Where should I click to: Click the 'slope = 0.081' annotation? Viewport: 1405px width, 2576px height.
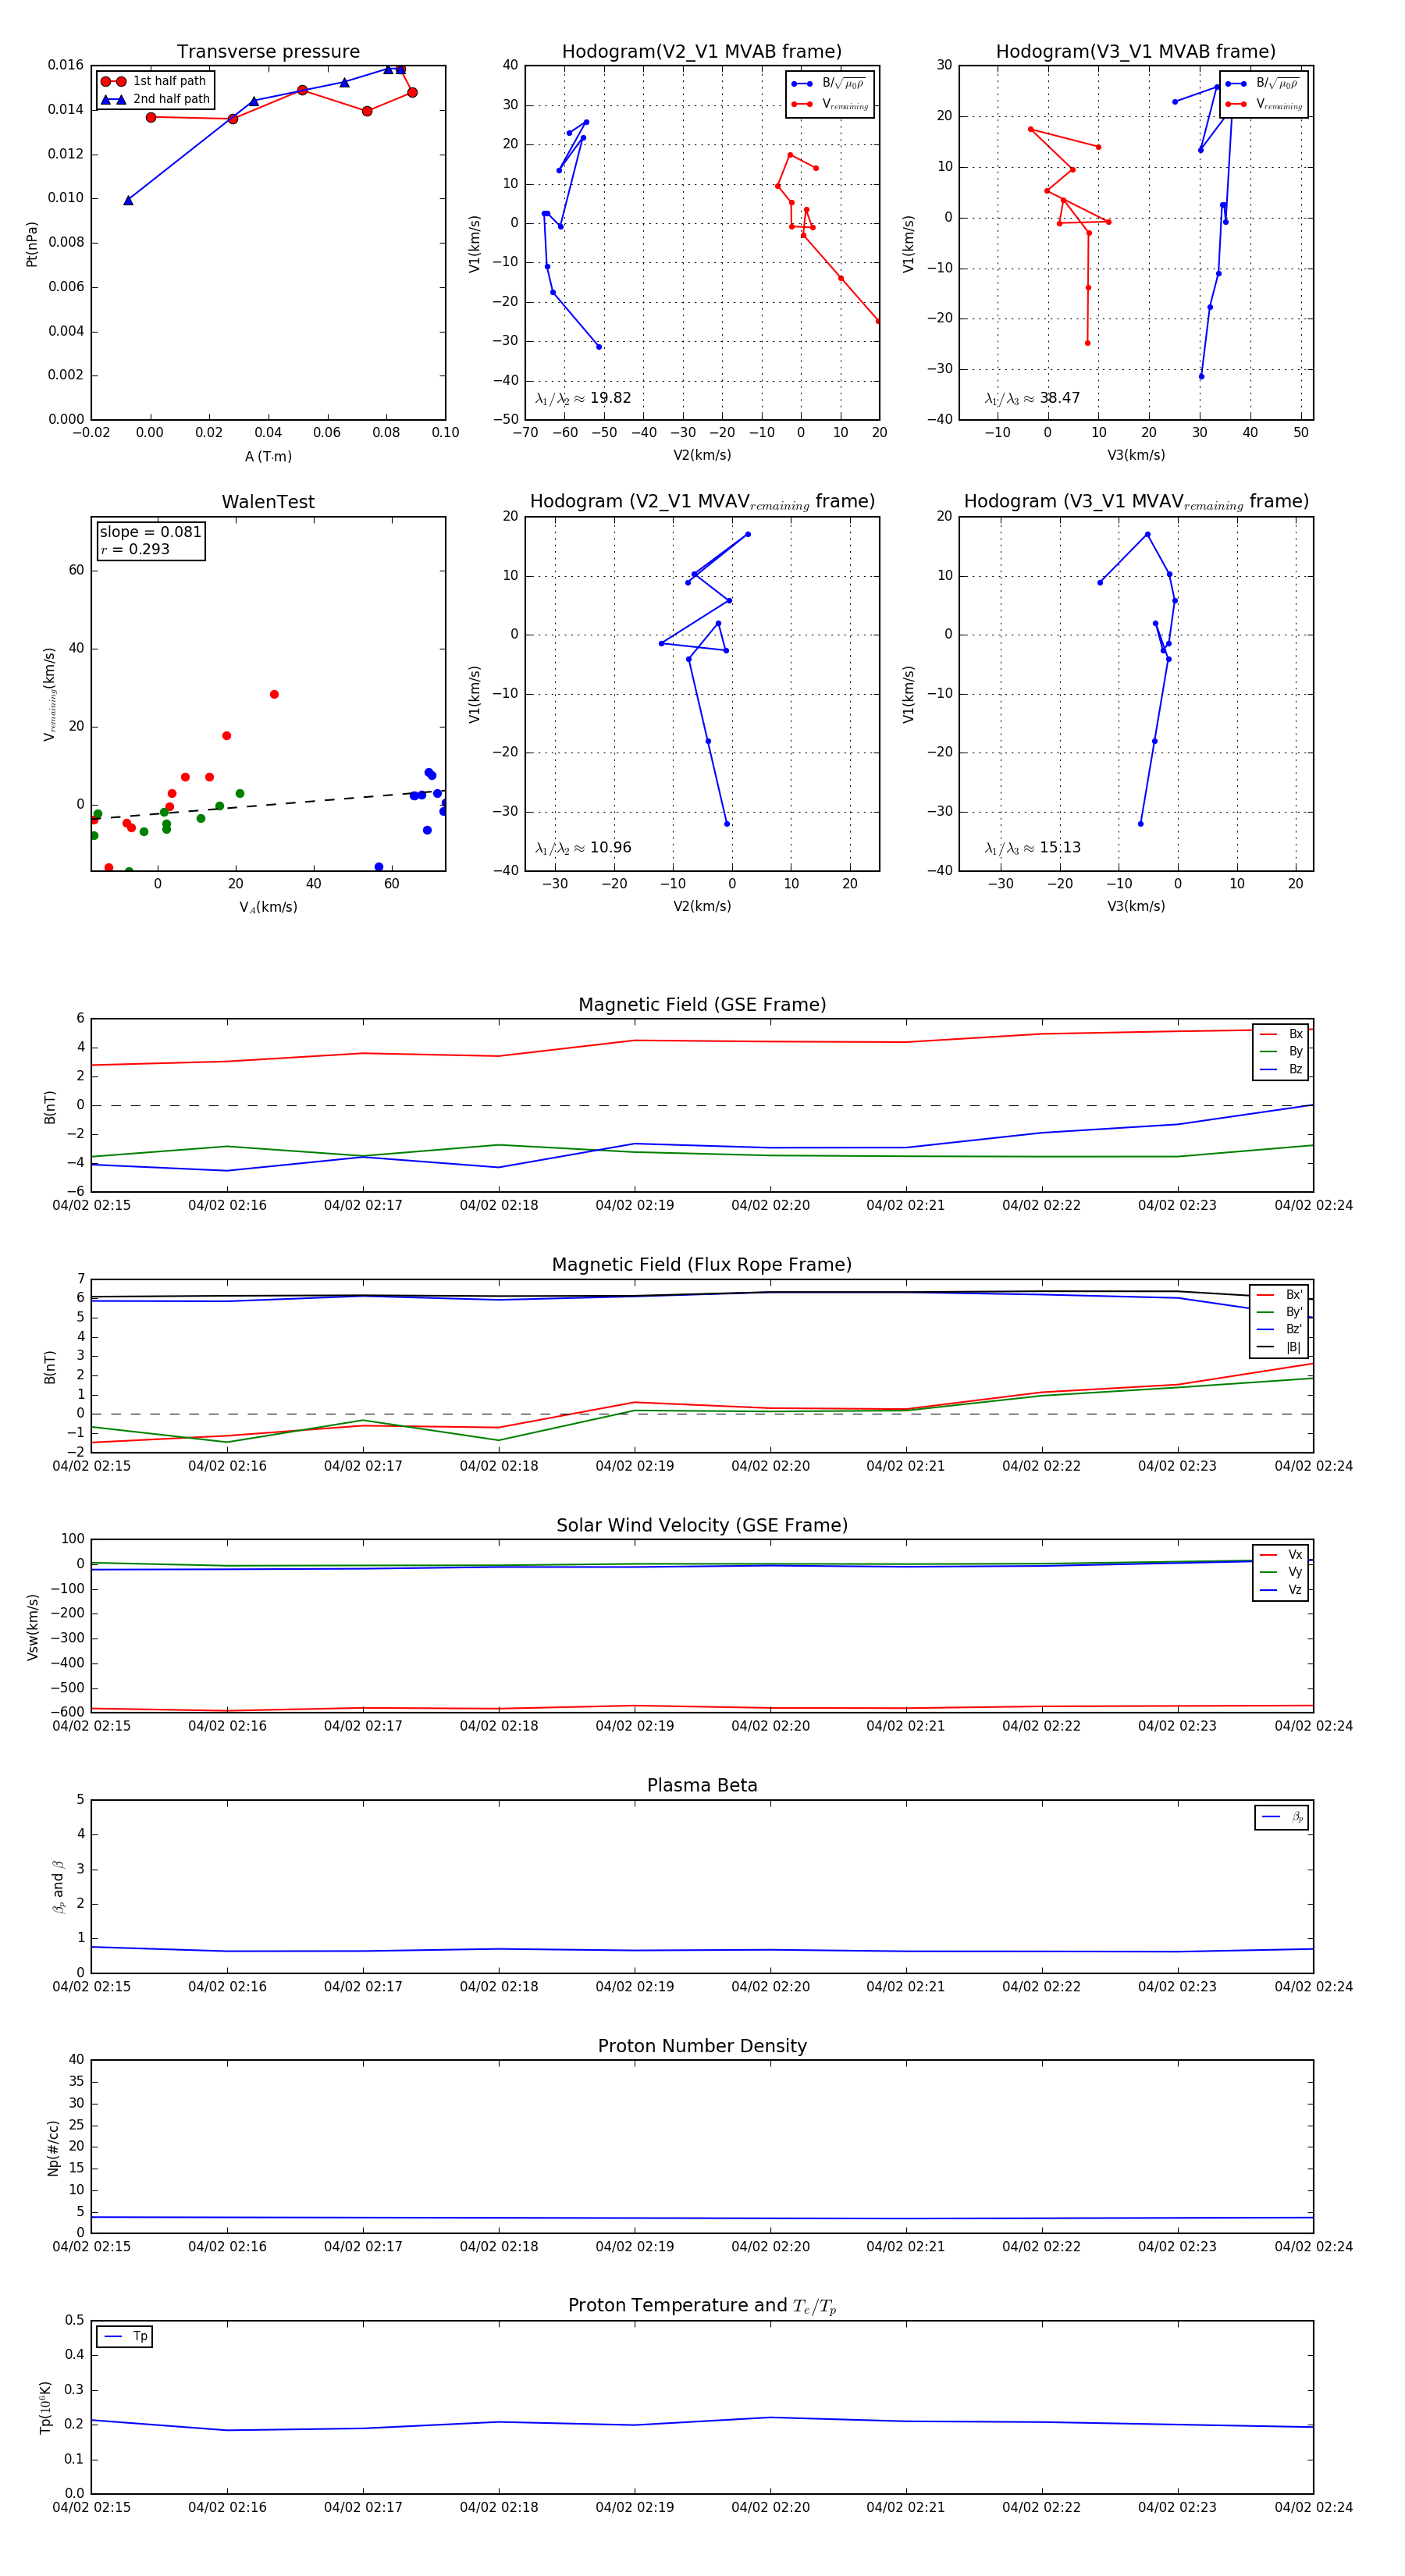(x=150, y=532)
